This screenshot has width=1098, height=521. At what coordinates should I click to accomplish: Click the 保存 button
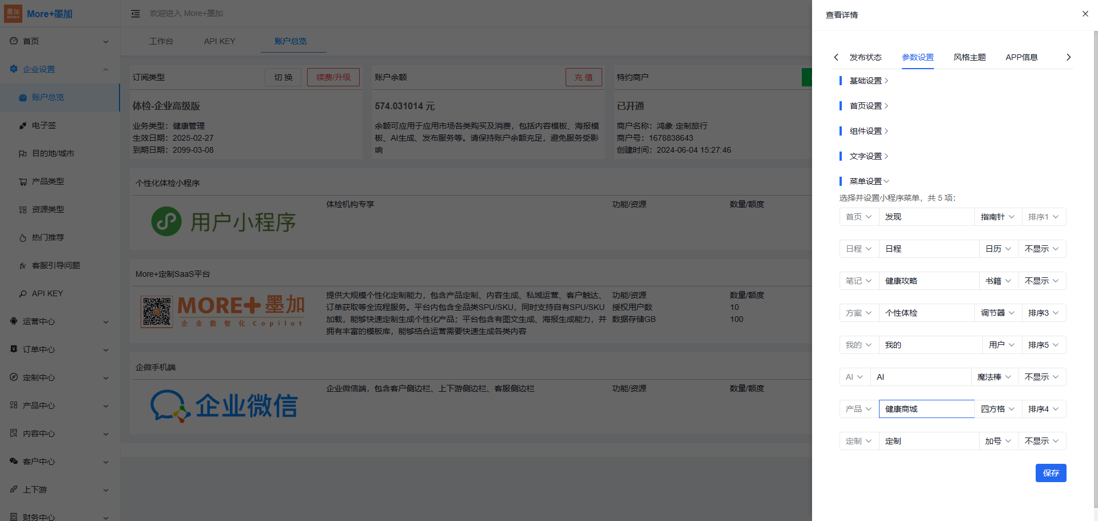1051,473
